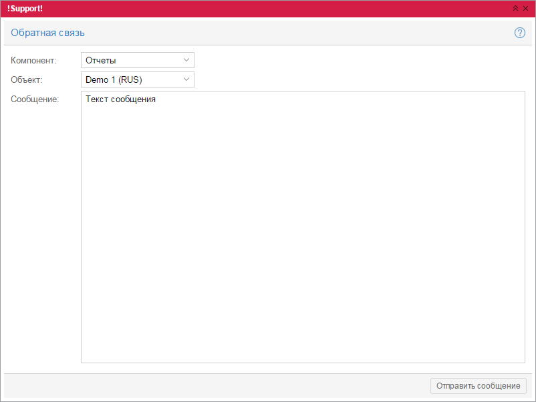Click the Сообщение: label
The image size is (536, 402).
point(35,100)
